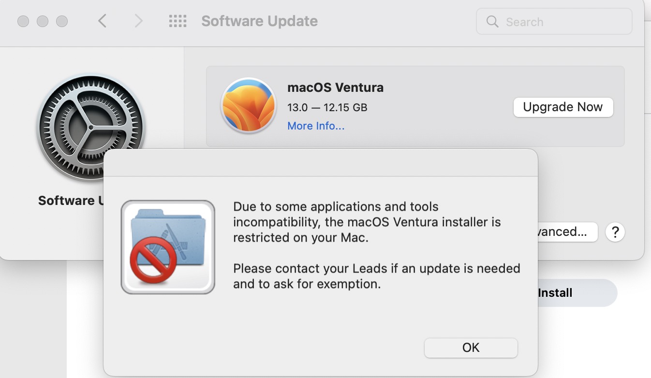Click the magnifying glass search icon
Viewport: 651px width, 378px height.
click(x=492, y=22)
